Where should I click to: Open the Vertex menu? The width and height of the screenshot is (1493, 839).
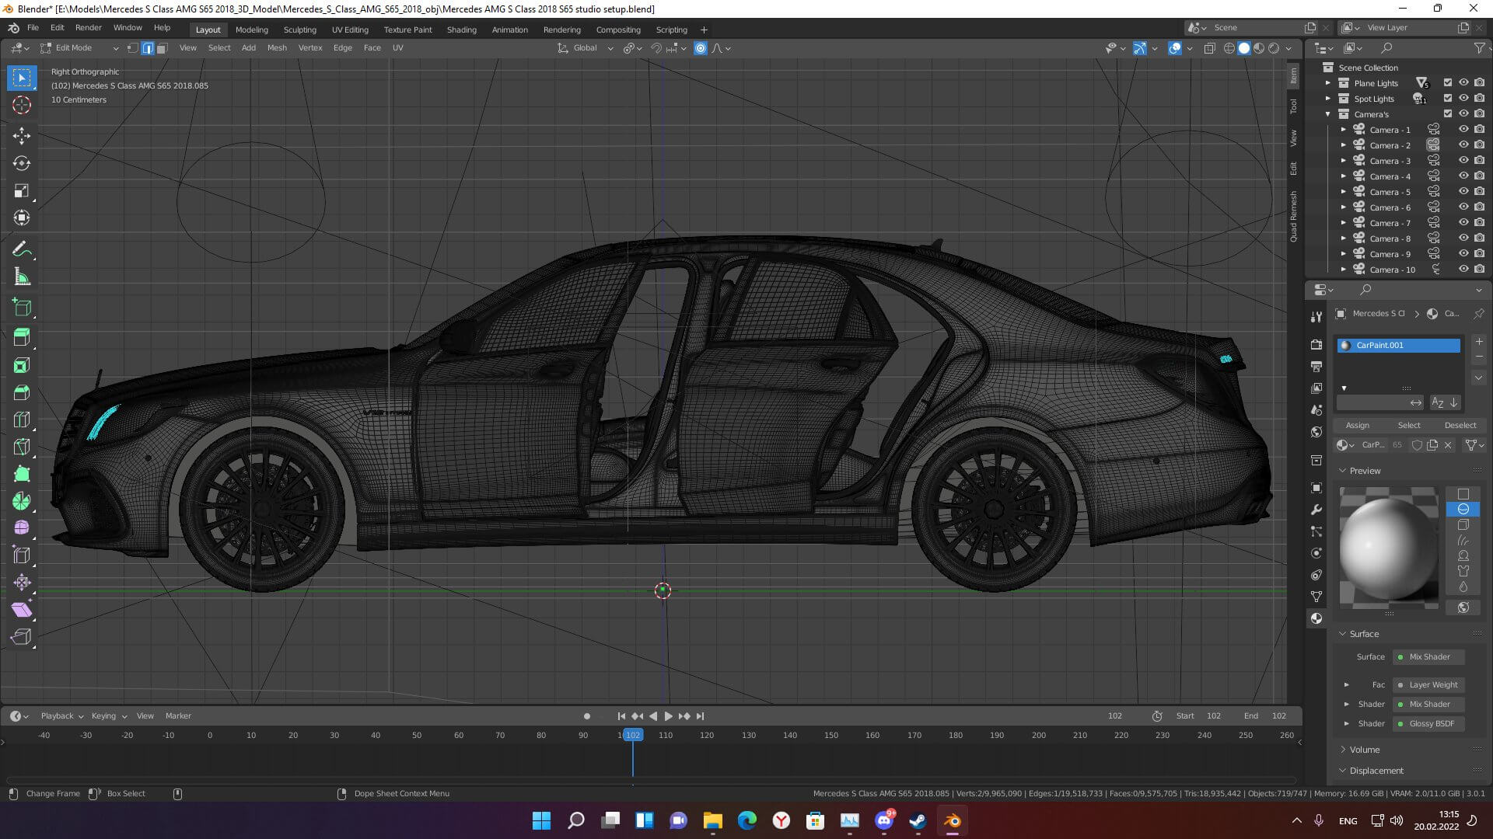310,48
